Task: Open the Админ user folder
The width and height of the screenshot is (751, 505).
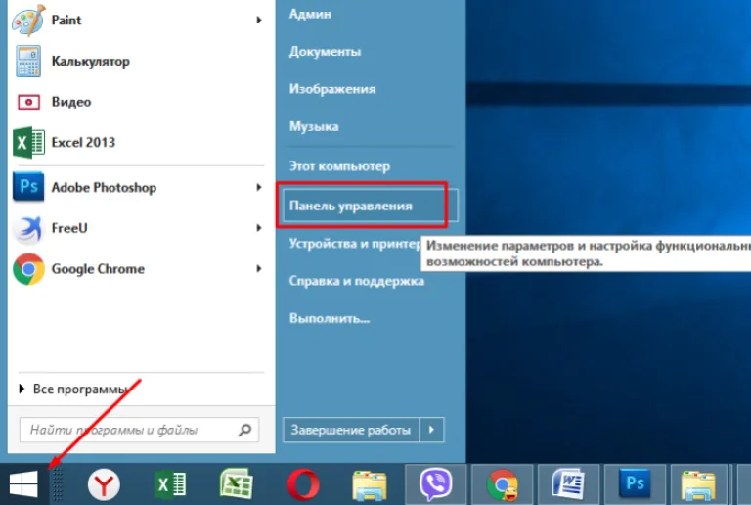Action: pos(310,14)
